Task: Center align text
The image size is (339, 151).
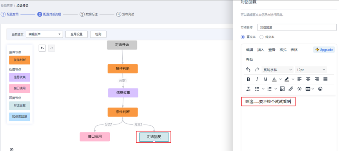Action: coord(308,79)
